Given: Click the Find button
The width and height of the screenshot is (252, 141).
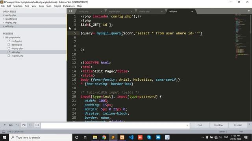Looking at the screenshot, I should [200, 125].
